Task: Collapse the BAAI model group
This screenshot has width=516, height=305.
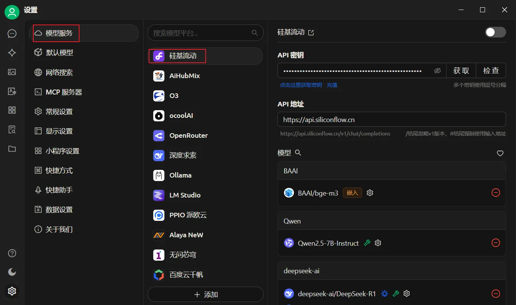Action: pos(391,171)
